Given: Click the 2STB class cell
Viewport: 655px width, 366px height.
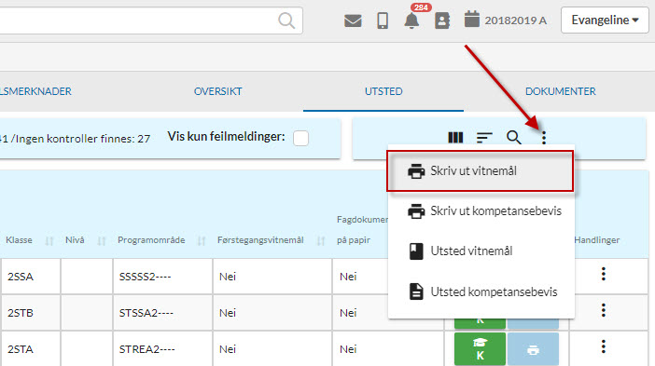Looking at the screenshot, I should click(x=31, y=313).
